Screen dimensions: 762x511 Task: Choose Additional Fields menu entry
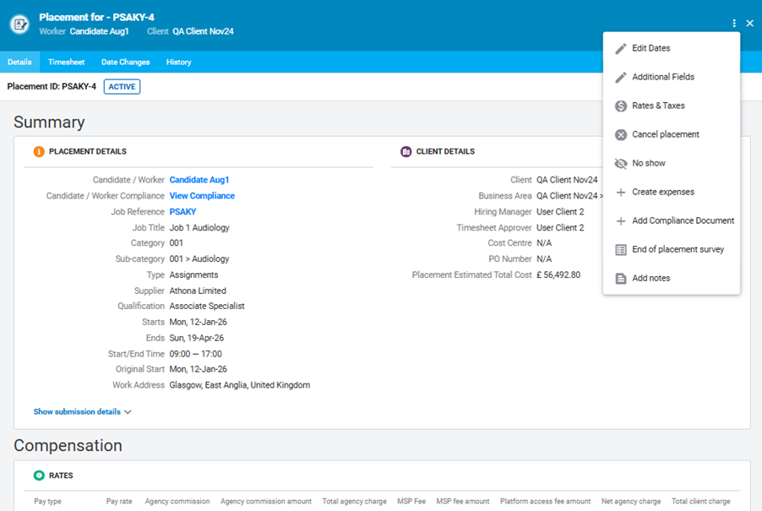671,77
